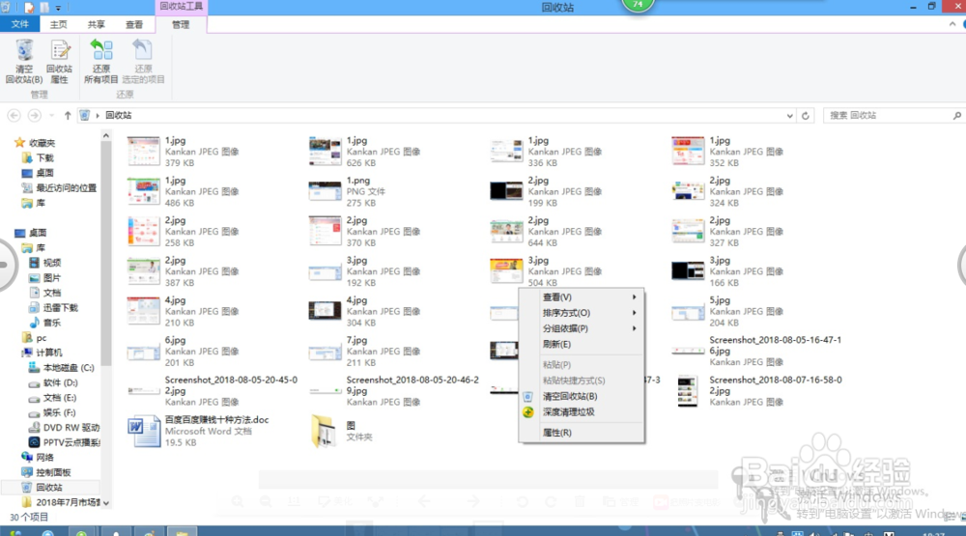This screenshot has width=966, height=536.
Task: Select the 图 folder item
Action: pos(342,431)
